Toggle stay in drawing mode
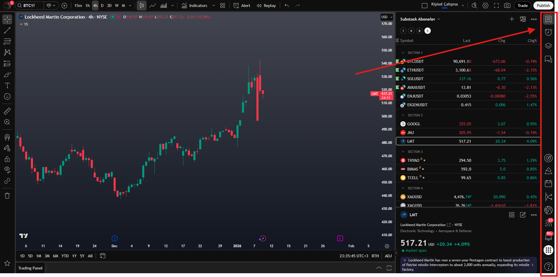 (x=7, y=148)
